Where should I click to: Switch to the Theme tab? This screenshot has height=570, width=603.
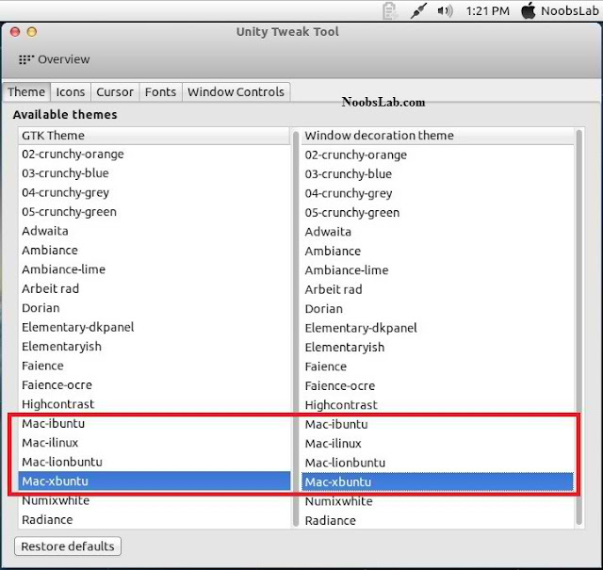pos(26,92)
